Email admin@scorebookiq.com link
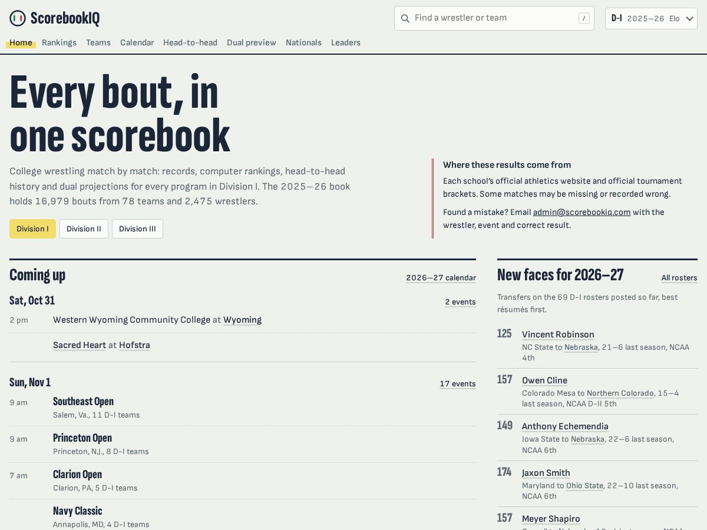 pyautogui.click(x=582, y=212)
